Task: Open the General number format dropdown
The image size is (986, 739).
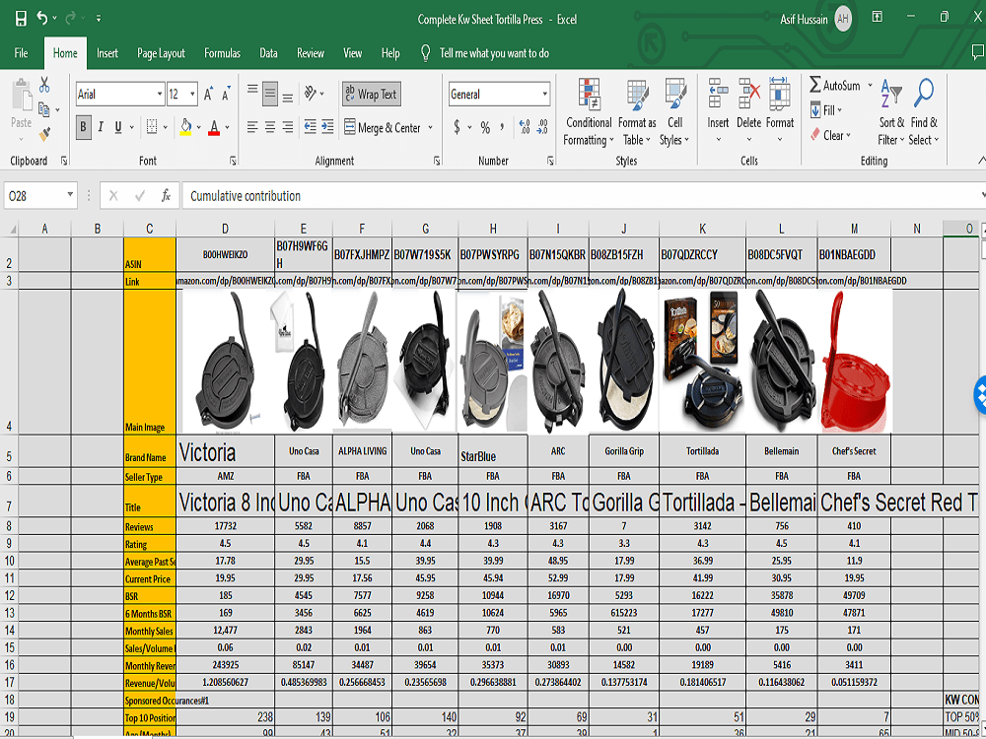Action: pyautogui.click(x=544, y=95)
